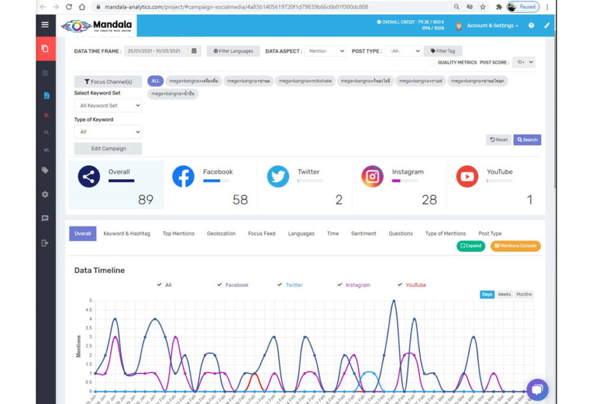Image resolution: width=606 pixels, height=404 pixels.
Task: Enable the Quality Metrics checkbox
Action: [x=432, y=62]
